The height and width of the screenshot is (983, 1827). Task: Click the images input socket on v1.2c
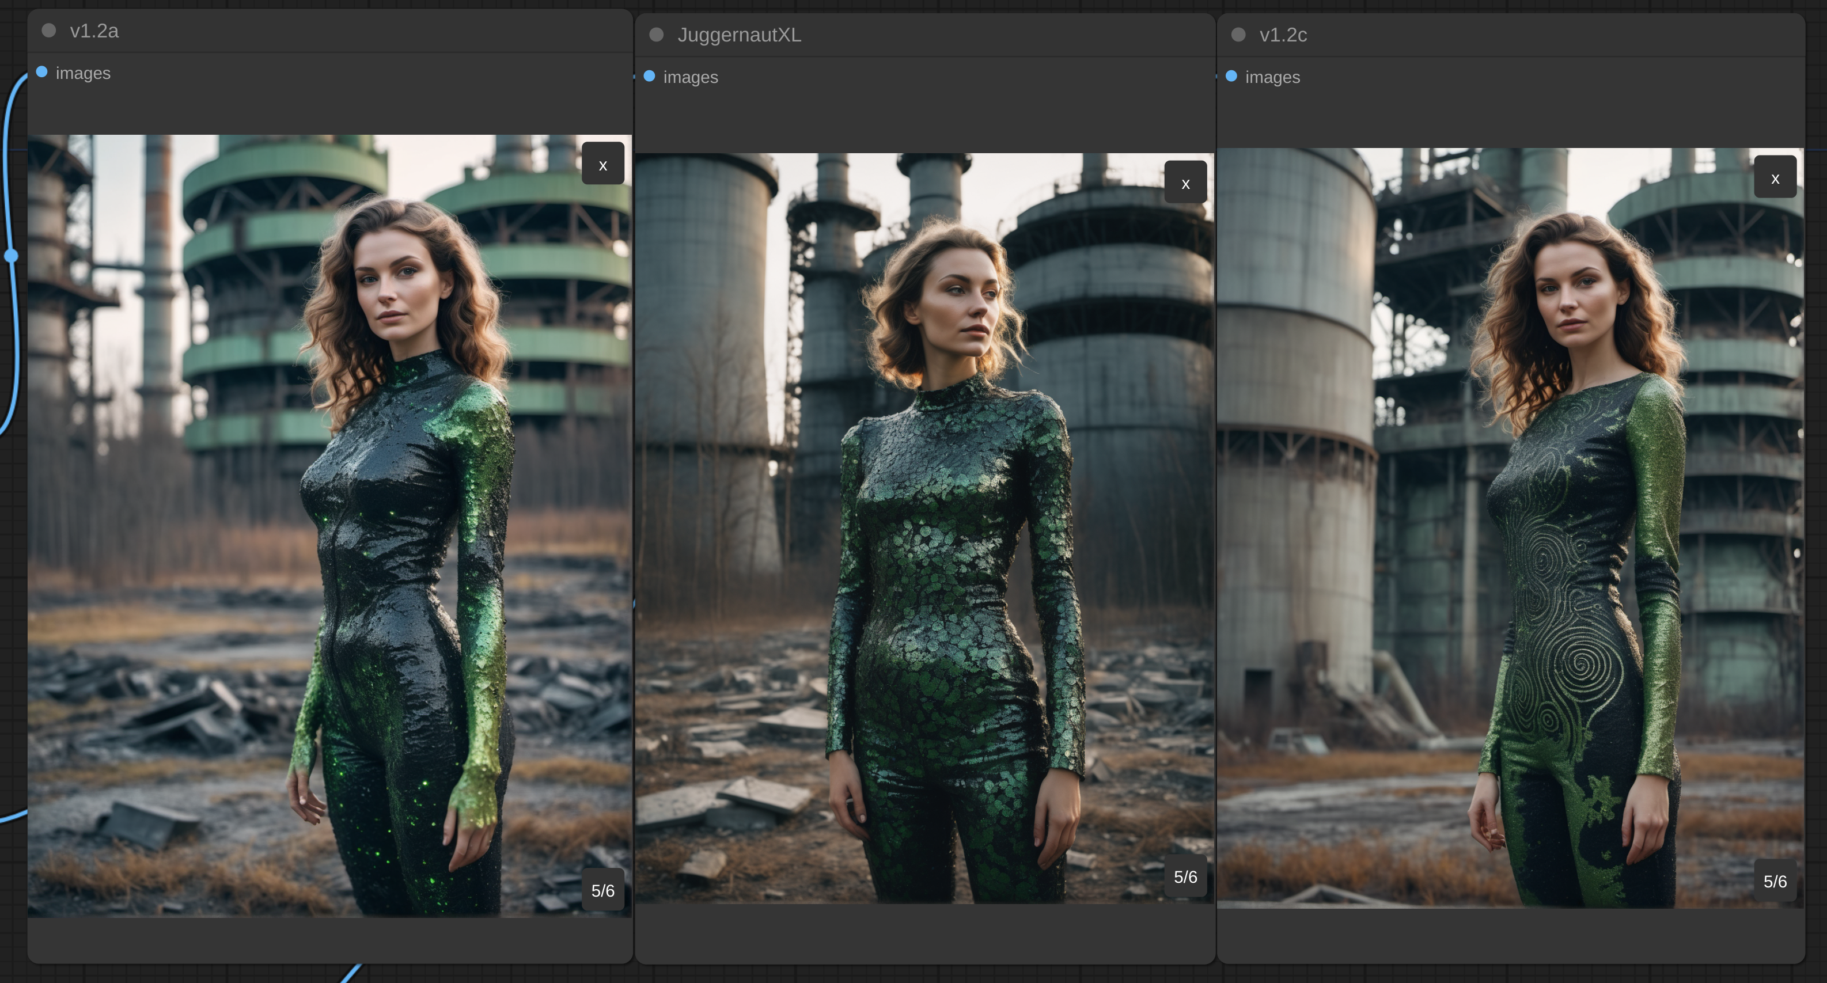coord(1231,77)
